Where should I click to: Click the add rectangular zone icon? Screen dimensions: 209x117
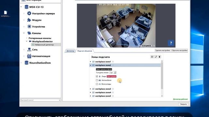pyautogui.click(x=152, y=57)
